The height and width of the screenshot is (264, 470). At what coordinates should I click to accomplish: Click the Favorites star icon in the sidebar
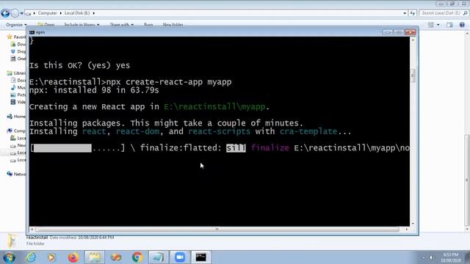pos(10,37)
